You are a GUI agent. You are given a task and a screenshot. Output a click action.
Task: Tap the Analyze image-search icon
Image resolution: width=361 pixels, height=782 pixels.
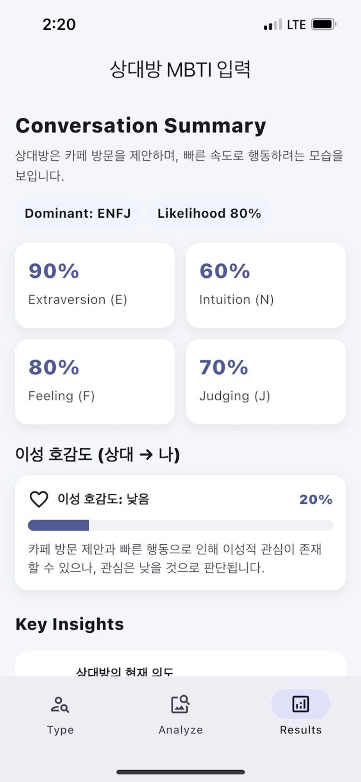180,705
